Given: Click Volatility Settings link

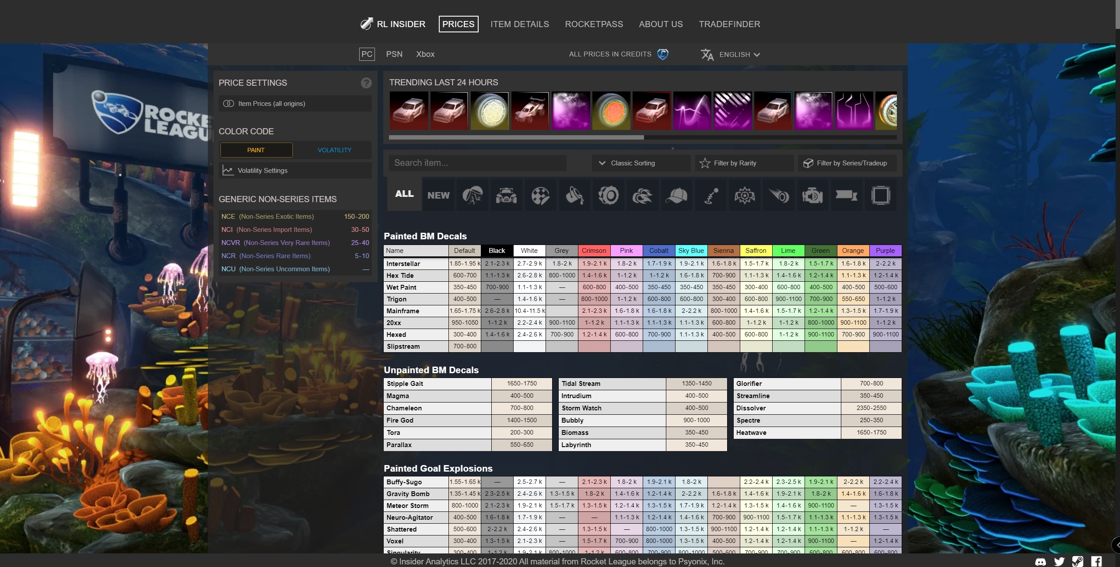Looking at the screenshot, I should point(262,170).
